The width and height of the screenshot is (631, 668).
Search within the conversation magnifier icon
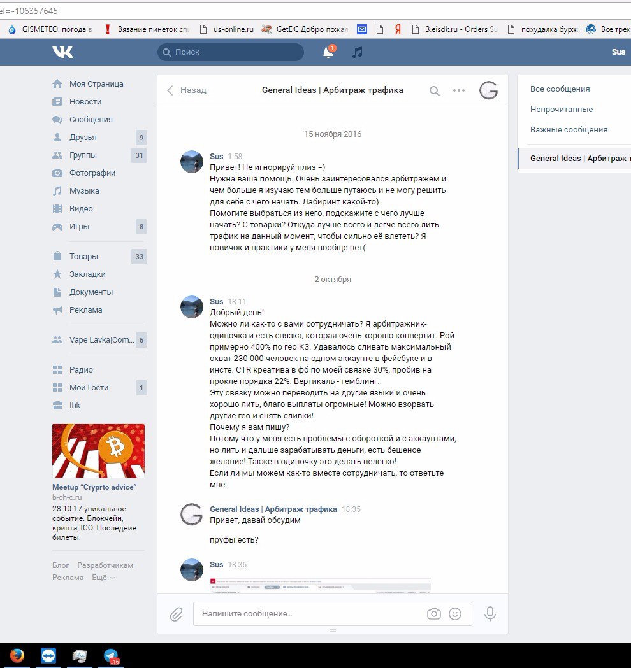point(435,90)
